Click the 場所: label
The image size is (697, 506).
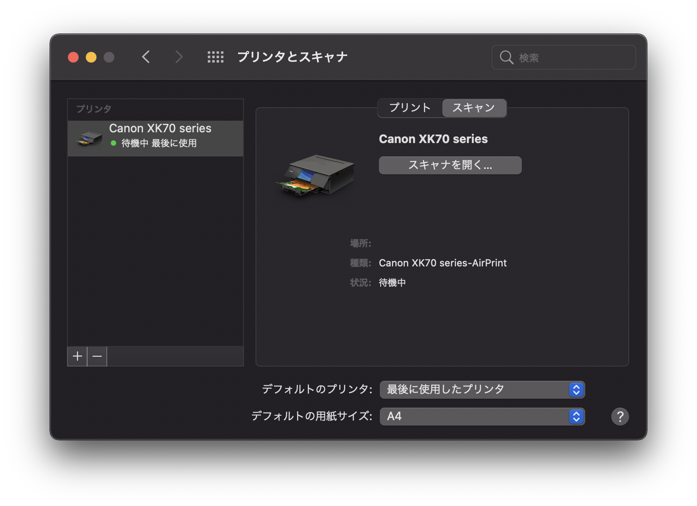(x=361, y=243)
